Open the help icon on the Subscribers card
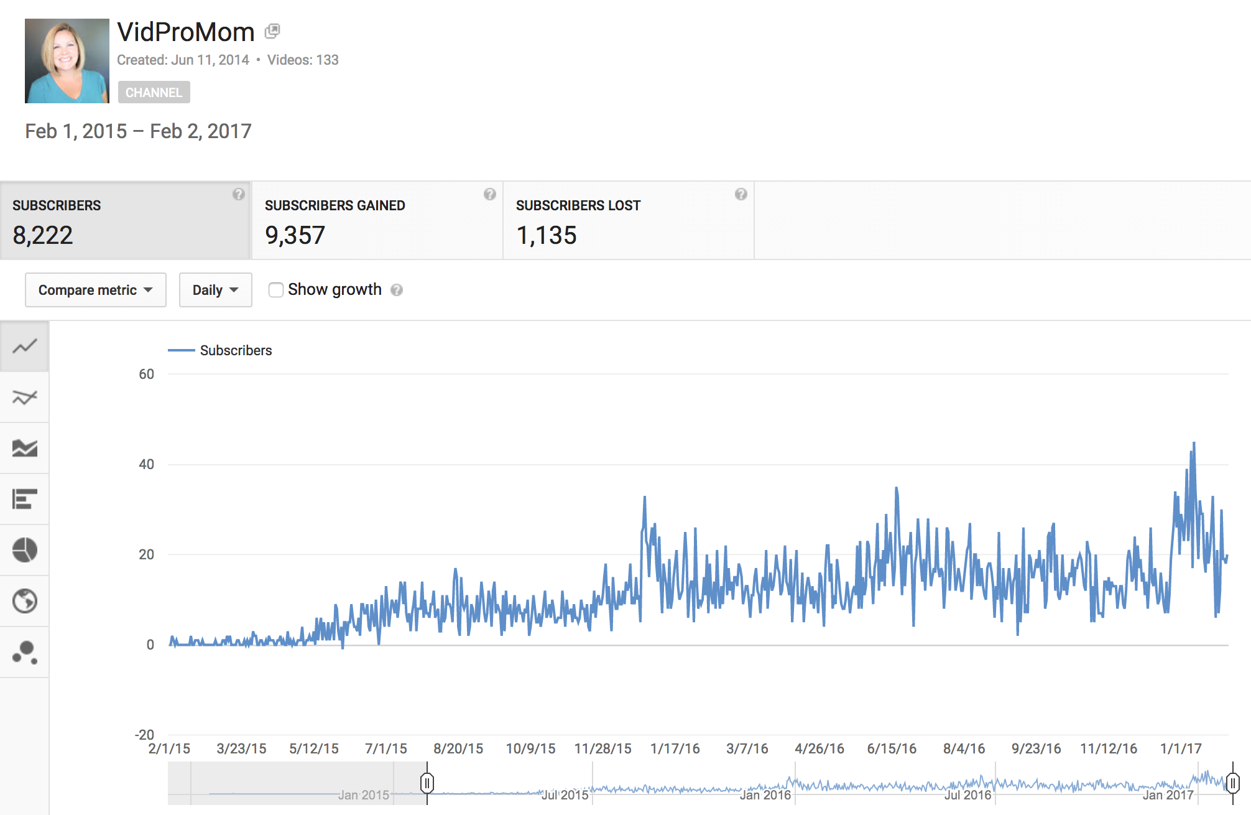 (239, 194)
